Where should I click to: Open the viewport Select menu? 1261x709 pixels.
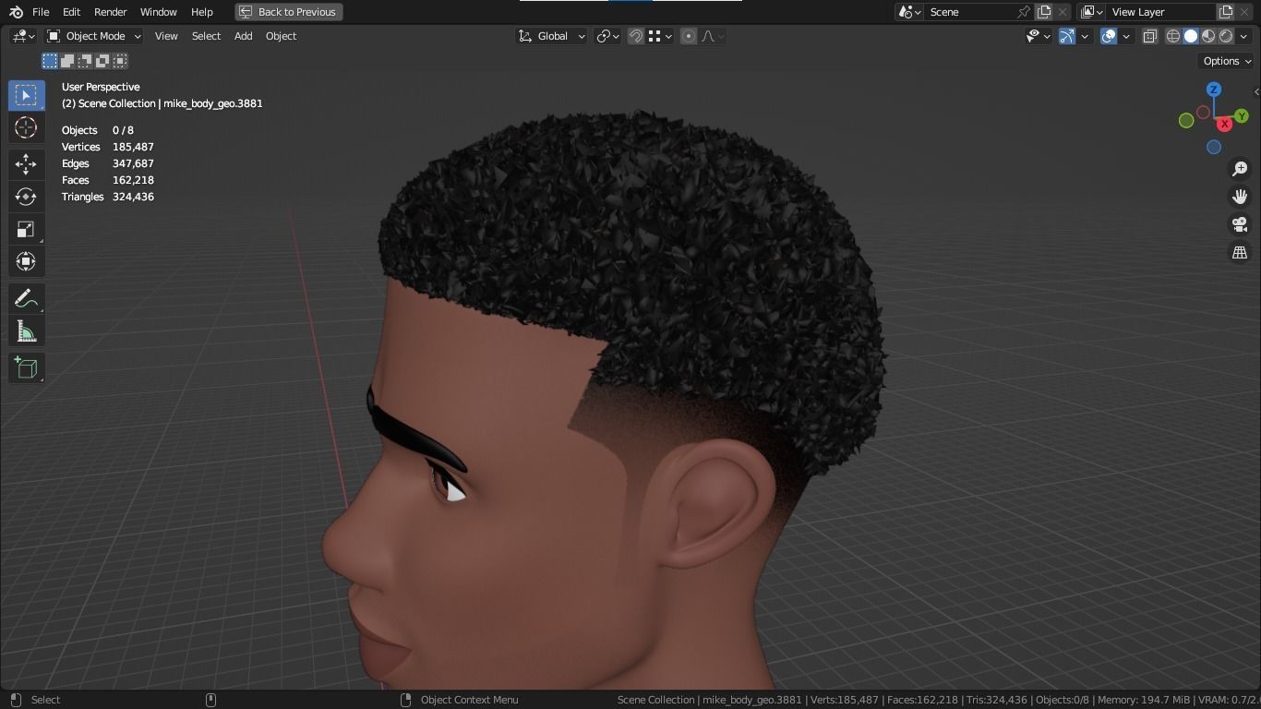click(206, 36)
